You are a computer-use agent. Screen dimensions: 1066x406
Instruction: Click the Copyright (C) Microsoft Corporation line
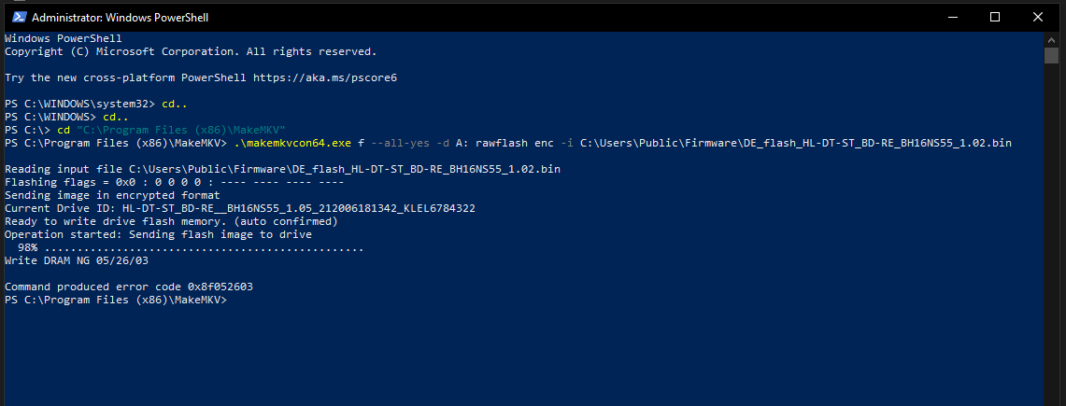pos(191,51)
